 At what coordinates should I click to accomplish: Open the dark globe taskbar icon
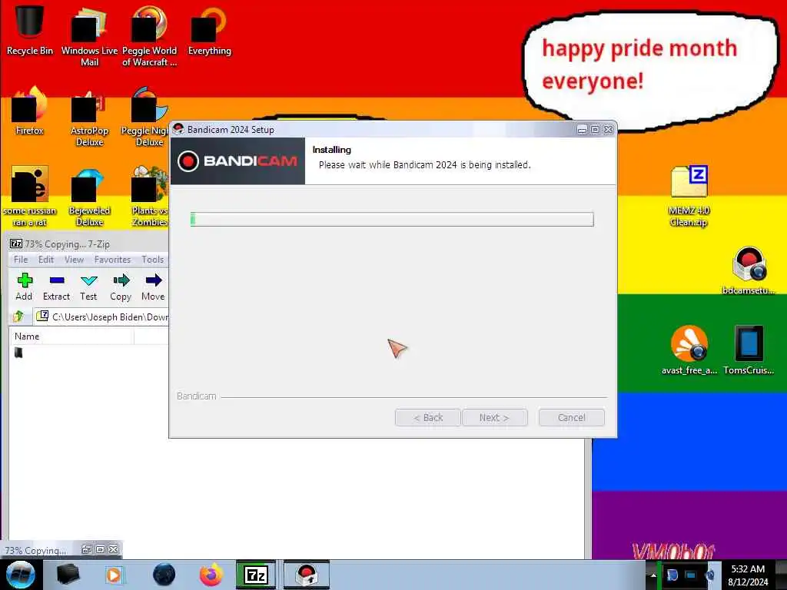point(164,575)
